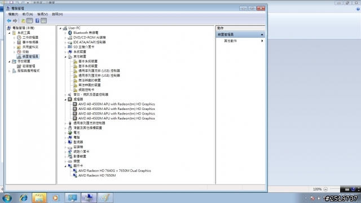Viewport: 361px width, 203px height.
Task: Open Help via the blue question toolbar icon
Action: pos(37,21)
